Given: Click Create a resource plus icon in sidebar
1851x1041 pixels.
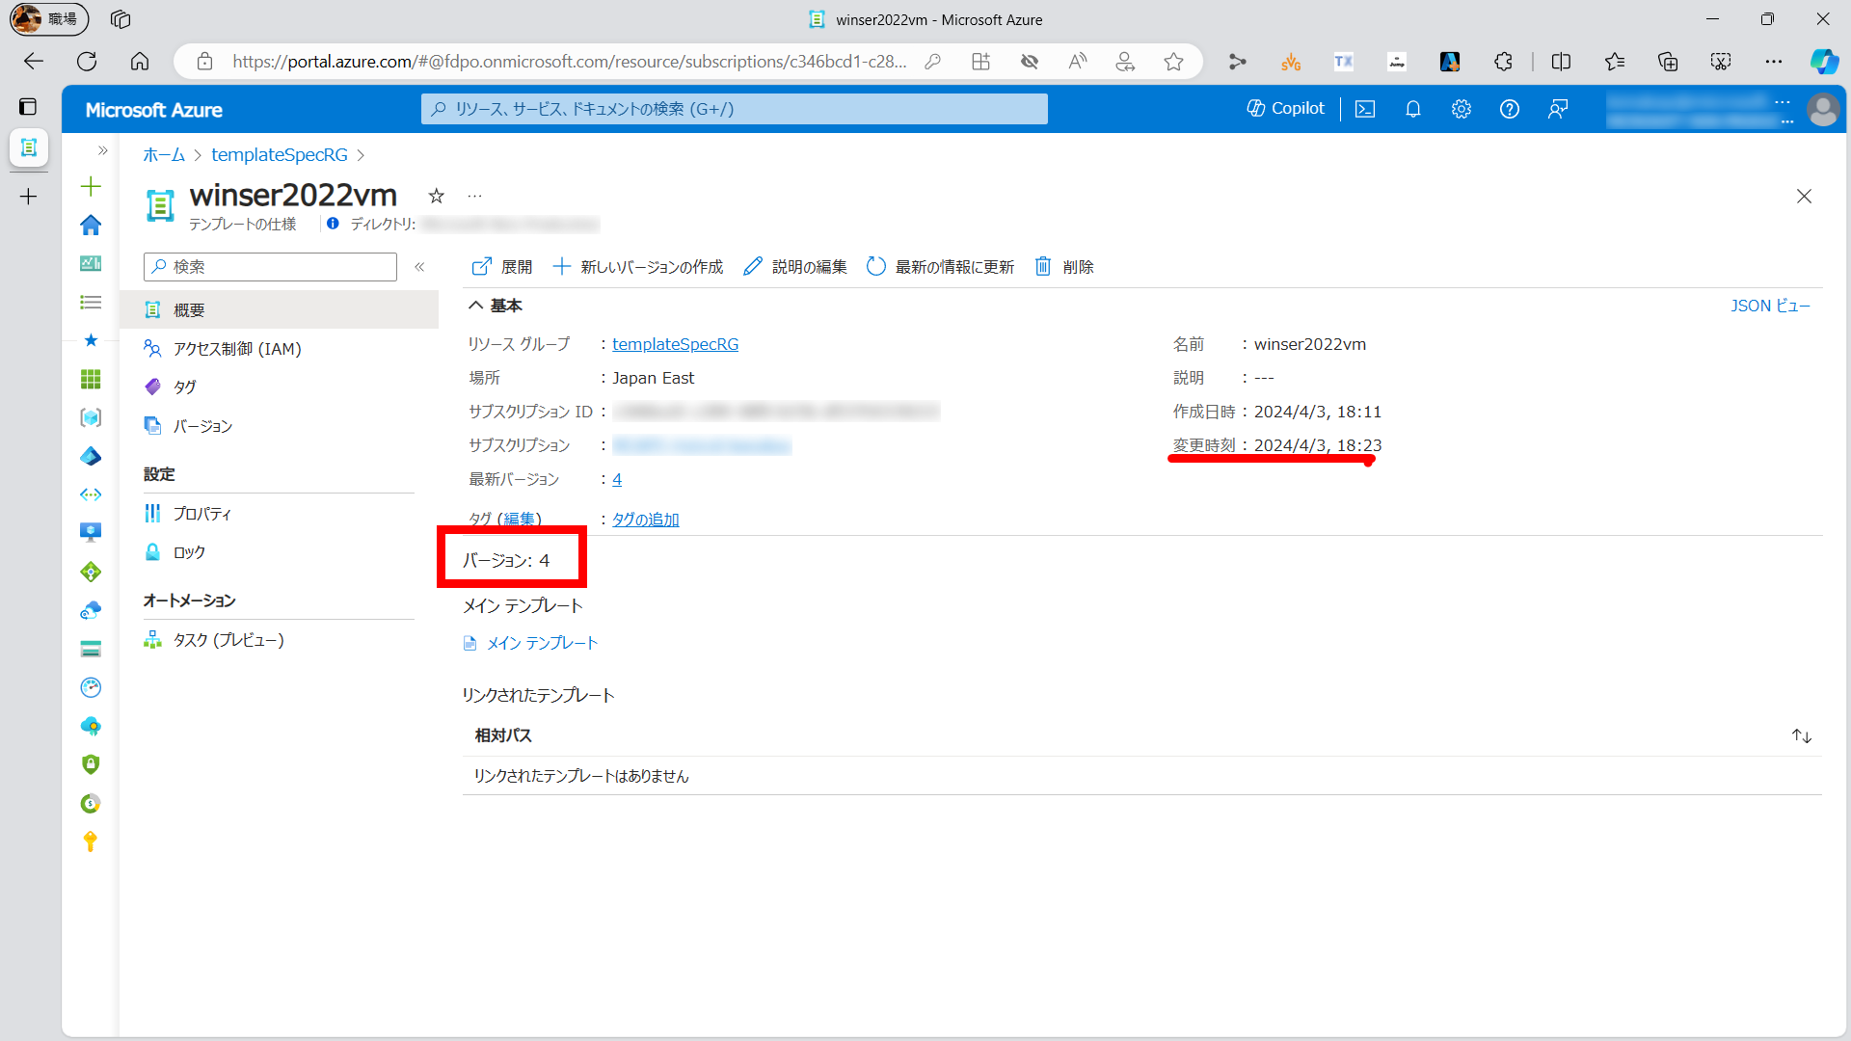Looking at the screenshot, I should pyautogui.click(x=91, y=186).
